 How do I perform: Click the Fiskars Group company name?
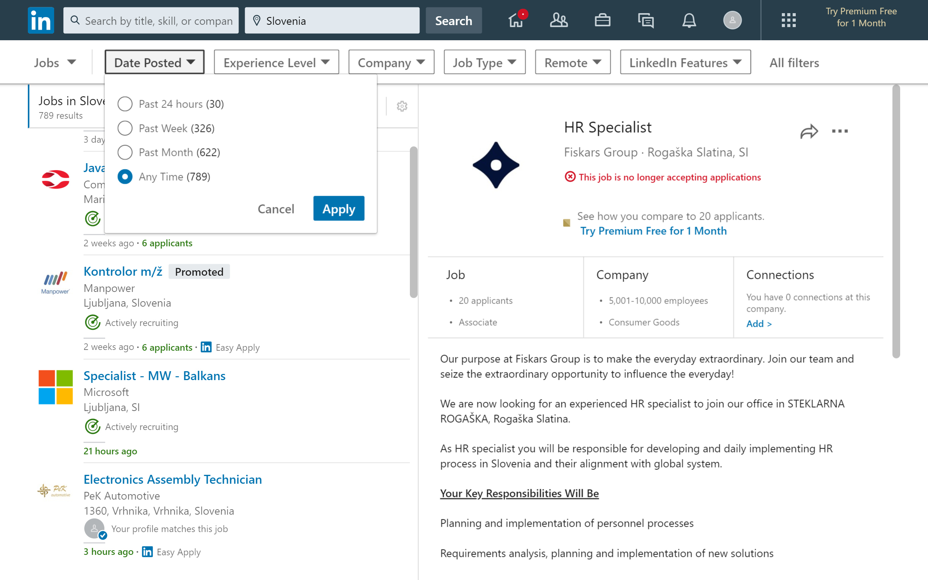click(x=600, y=152)
